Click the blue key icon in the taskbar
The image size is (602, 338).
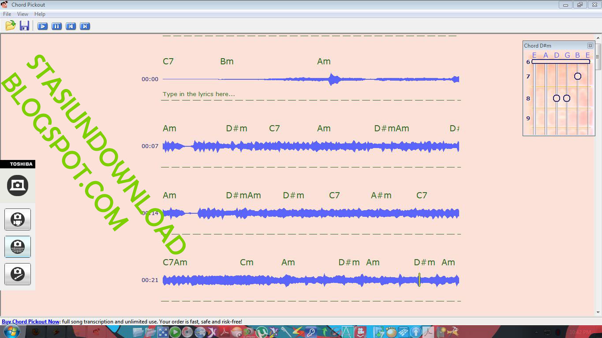(x=310, y=332)
